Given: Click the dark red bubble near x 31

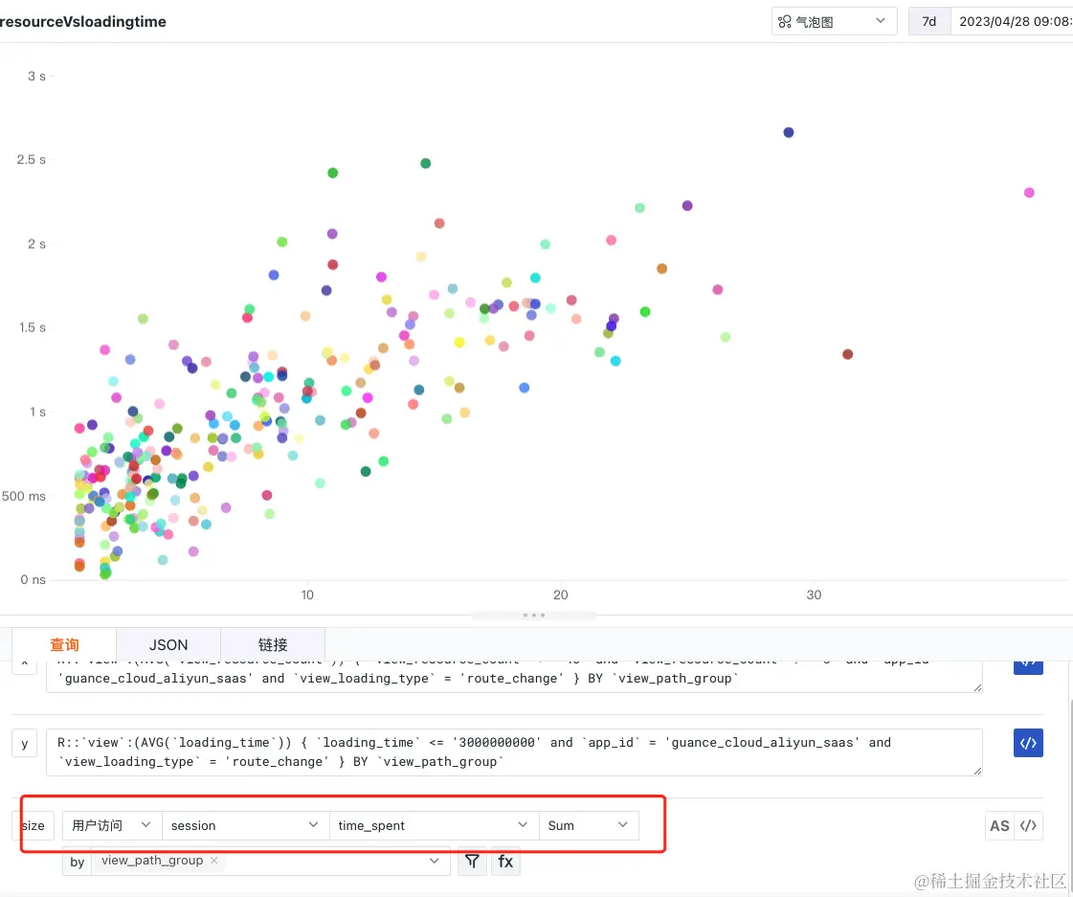Looking at the screenshot, I should click(x=848, y=354).
